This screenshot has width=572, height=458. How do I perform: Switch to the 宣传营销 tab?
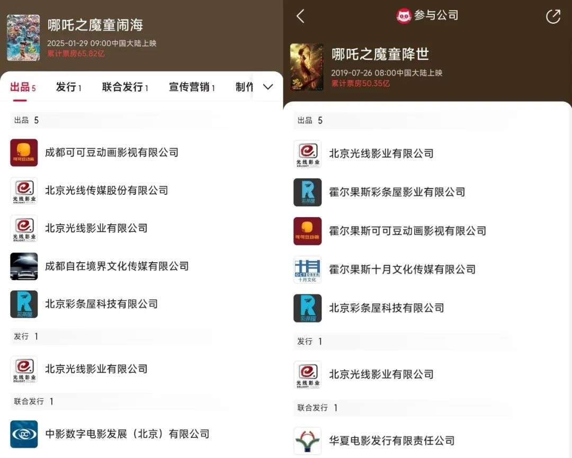[192, 87]
